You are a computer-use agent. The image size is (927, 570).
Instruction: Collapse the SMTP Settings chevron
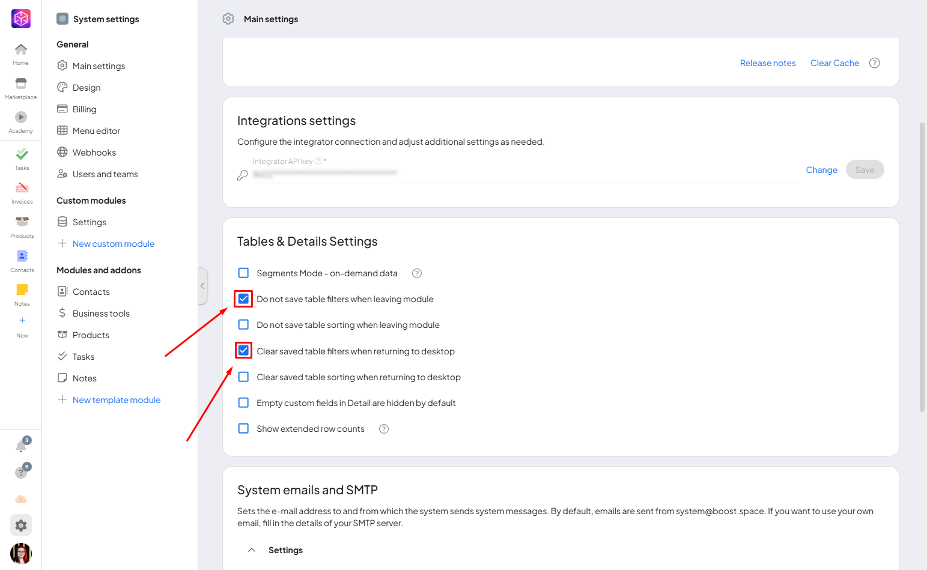point(252,550)
